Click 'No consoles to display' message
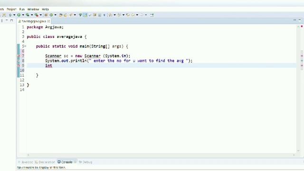 coord(41,168)
